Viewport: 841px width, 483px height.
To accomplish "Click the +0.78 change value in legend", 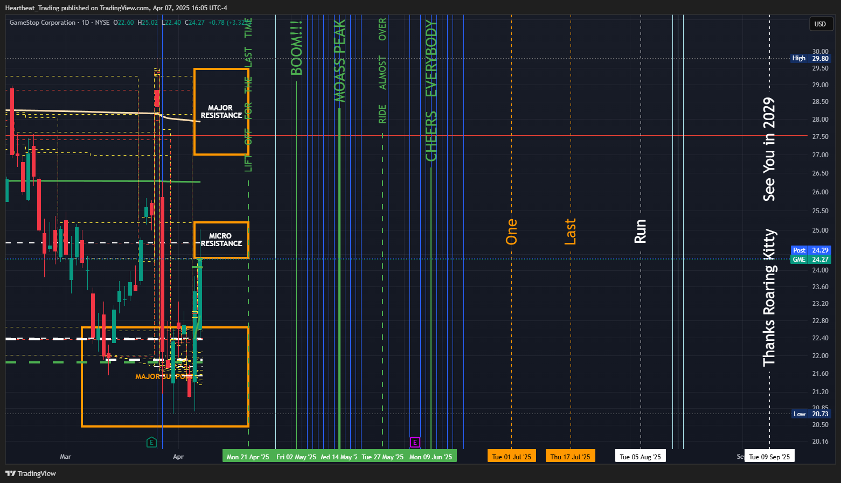I will [217, 23].
